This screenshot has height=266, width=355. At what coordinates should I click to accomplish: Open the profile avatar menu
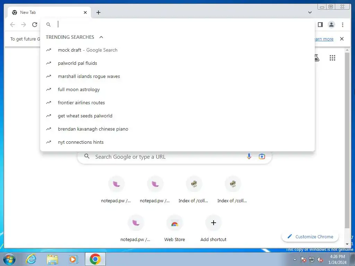331,25
